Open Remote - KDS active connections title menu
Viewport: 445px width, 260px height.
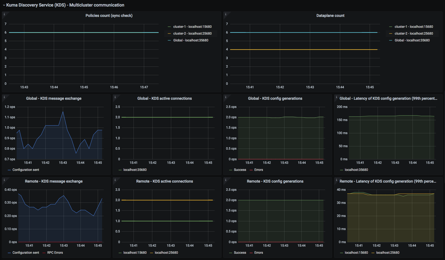tap(164, 181)
